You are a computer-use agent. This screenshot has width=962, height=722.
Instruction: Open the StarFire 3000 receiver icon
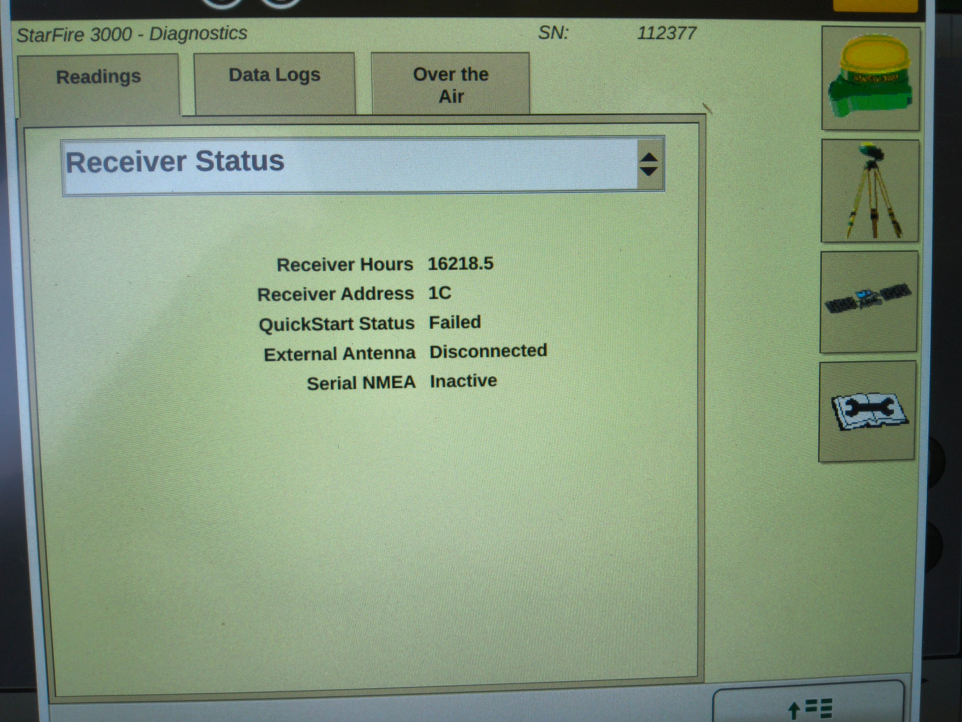871,79
